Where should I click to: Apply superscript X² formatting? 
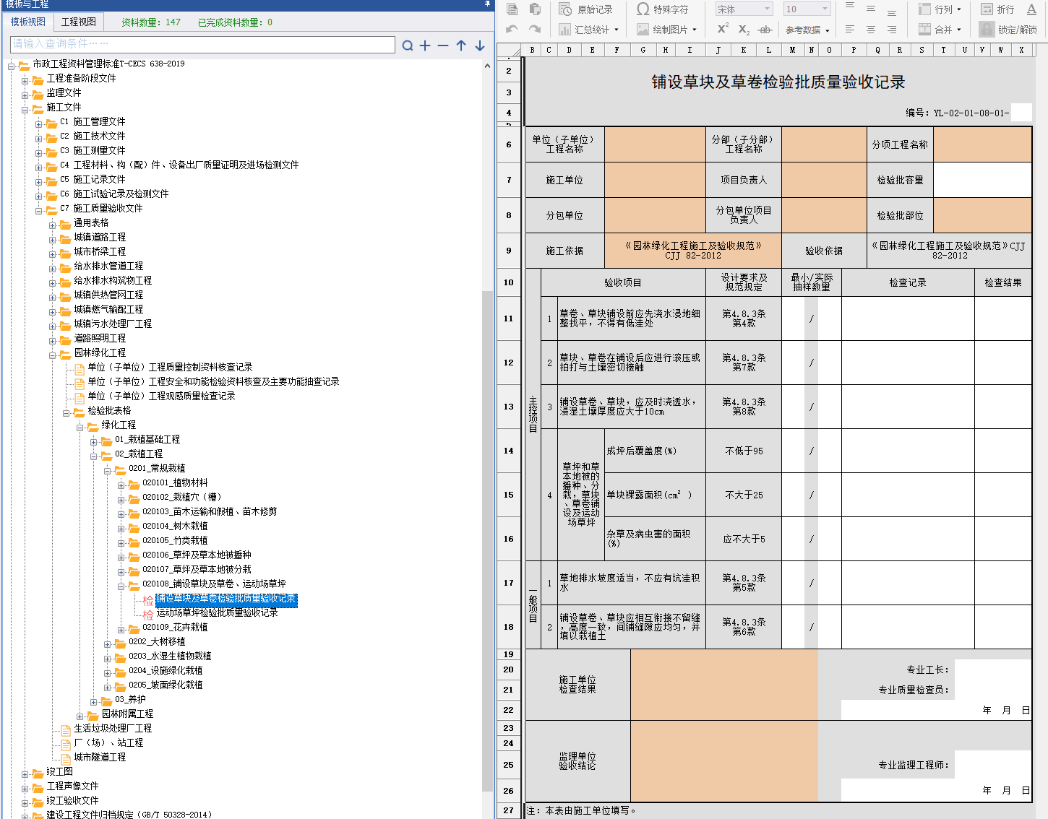coord(723,29)
